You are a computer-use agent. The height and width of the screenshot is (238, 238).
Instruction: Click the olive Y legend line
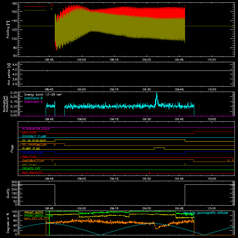(x=35, y=10)
